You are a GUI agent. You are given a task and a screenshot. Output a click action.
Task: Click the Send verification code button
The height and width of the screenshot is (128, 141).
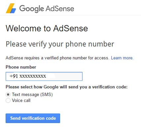pyautogui.click(x=33, y=118)
